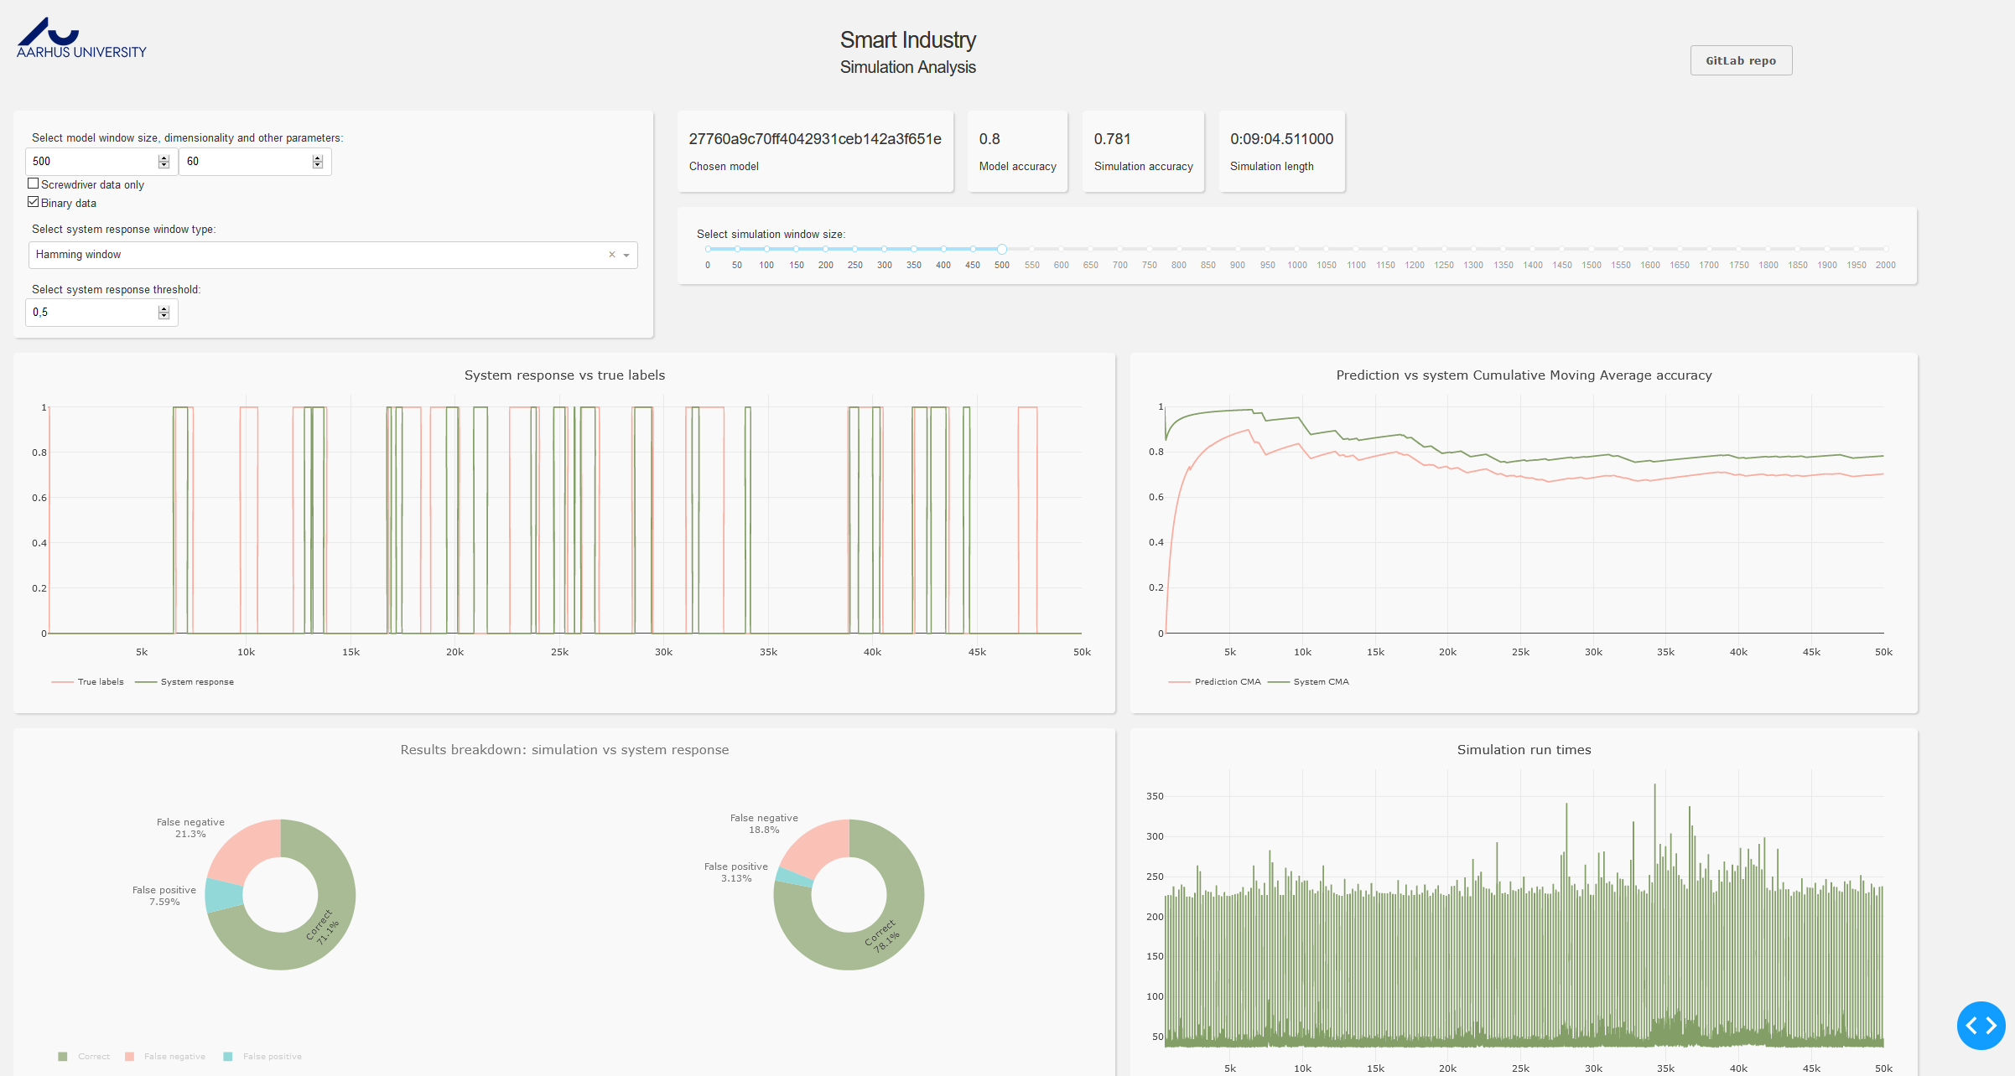
Task: Click stepper arrows on dimensionality 60 field
Action: [x=317, y=162]
